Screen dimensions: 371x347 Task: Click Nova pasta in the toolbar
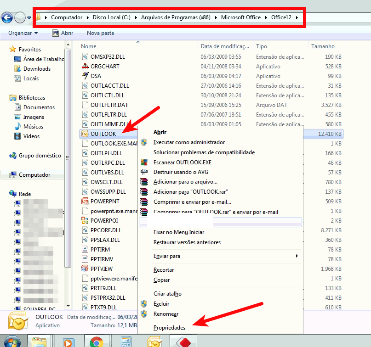click(x=100, y=33)
